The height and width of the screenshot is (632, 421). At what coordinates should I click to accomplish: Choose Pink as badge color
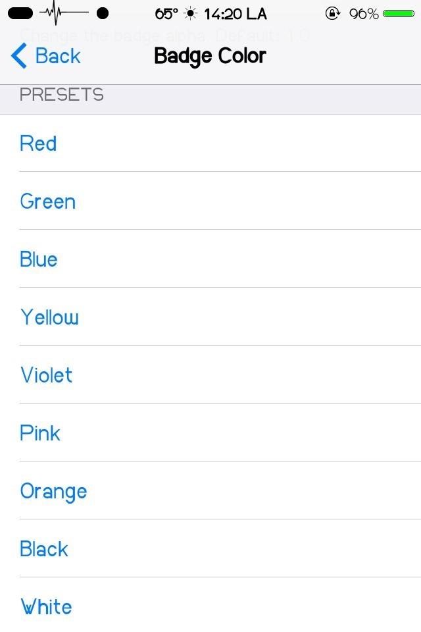point(40,433)
